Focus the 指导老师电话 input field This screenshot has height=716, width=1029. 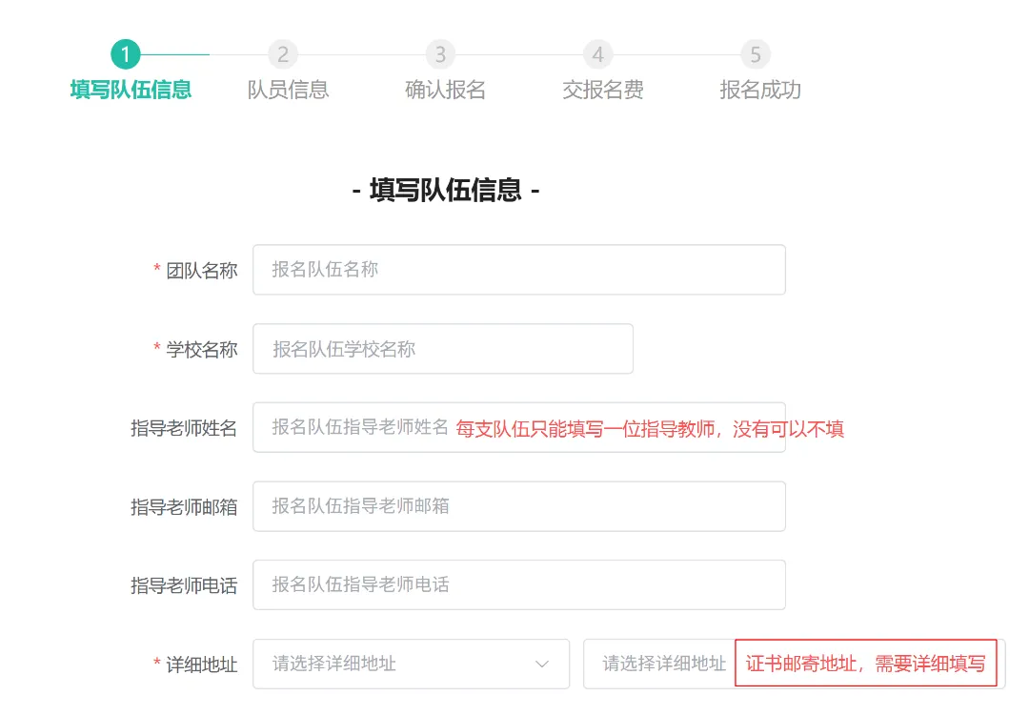coord(518,584)
